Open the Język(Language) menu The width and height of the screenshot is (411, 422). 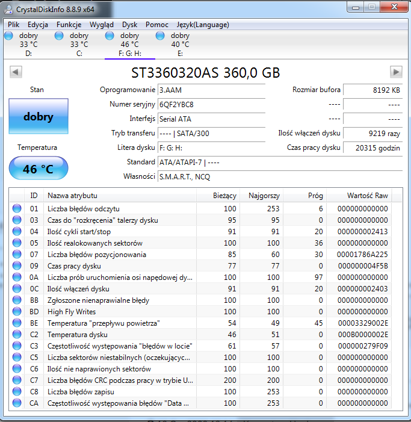pos(203,25)
